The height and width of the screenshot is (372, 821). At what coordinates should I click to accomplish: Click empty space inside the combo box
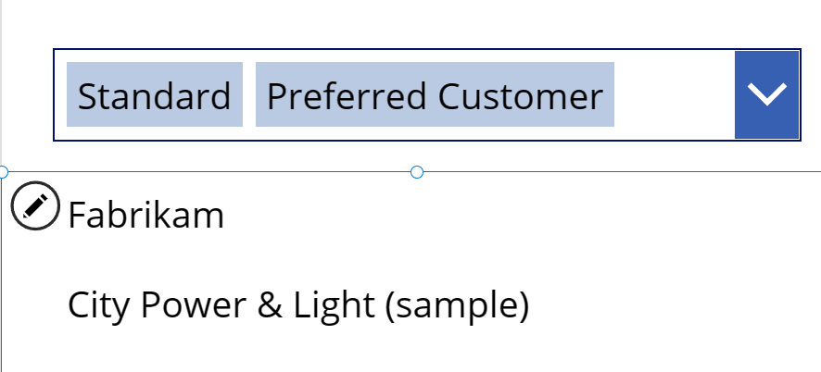pos(675,94)
